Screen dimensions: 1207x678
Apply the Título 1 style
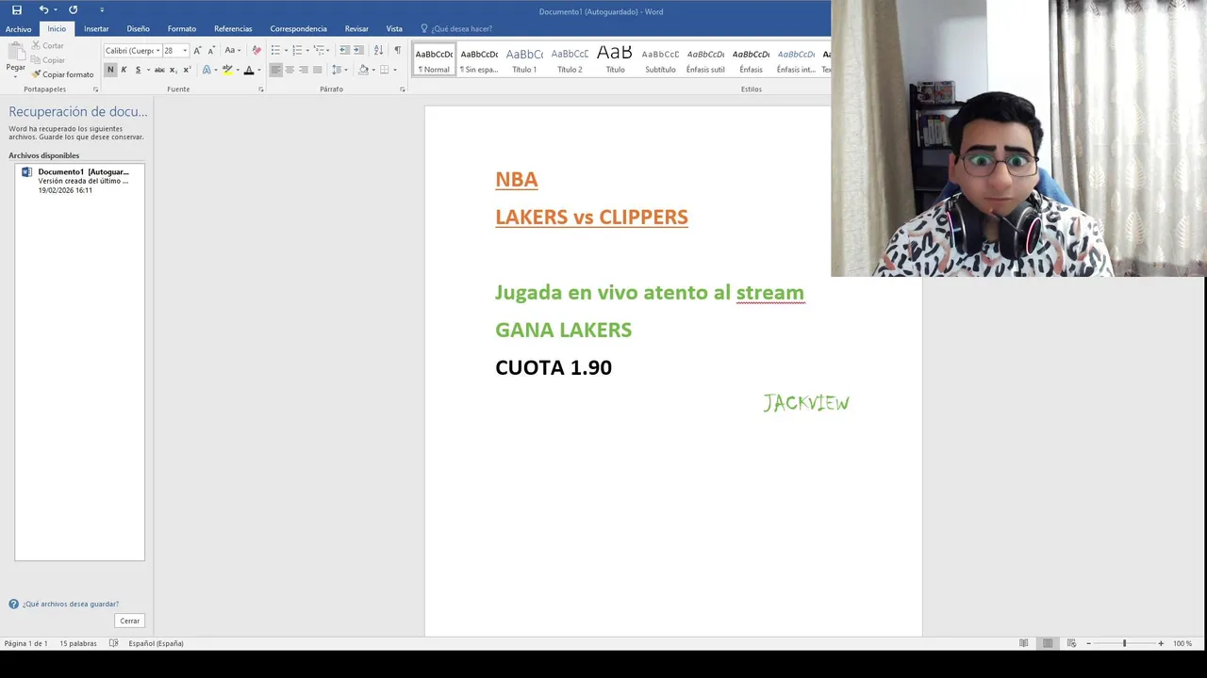tap(524, 59)
